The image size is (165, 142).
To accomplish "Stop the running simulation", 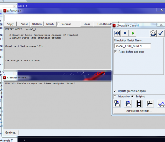I will (125, 33).
